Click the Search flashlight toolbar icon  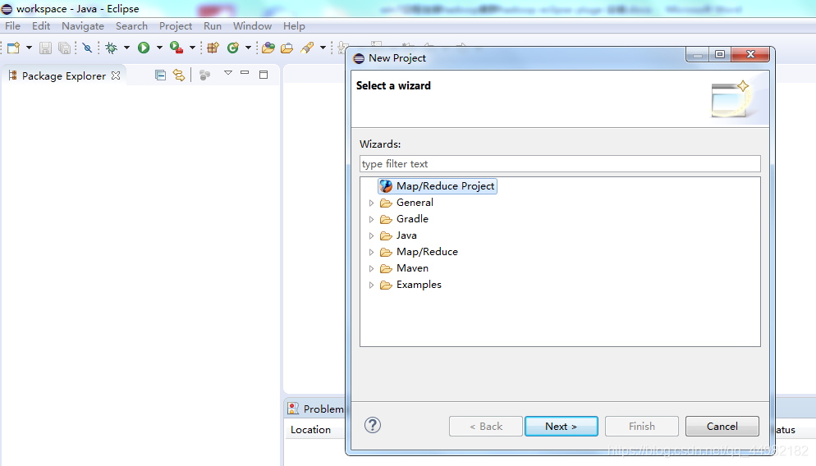307,48
